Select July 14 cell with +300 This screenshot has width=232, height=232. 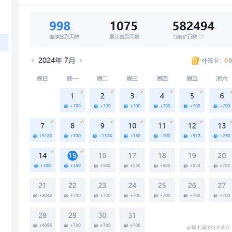pos(43,160)
